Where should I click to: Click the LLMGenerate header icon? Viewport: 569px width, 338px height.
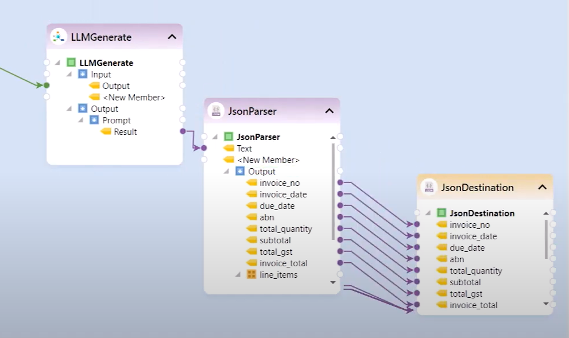(59, 37)
